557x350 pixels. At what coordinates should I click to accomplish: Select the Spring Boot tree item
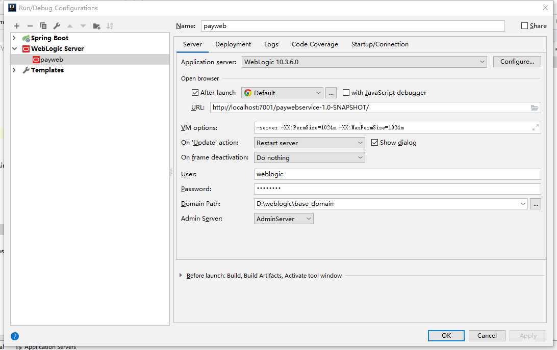pyautogui.click(x=90, y=38)
